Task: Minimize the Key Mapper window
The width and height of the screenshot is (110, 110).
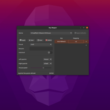Action: [80, 28]
